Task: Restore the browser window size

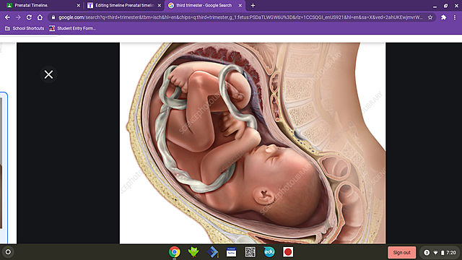Action: click(445, 6)
